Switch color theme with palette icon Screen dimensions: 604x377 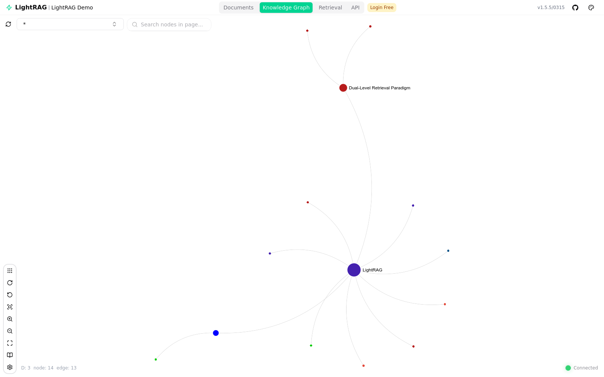point(591,8)
